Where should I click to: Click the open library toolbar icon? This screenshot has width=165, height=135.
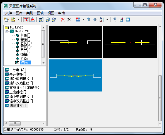tap(13, 20)
